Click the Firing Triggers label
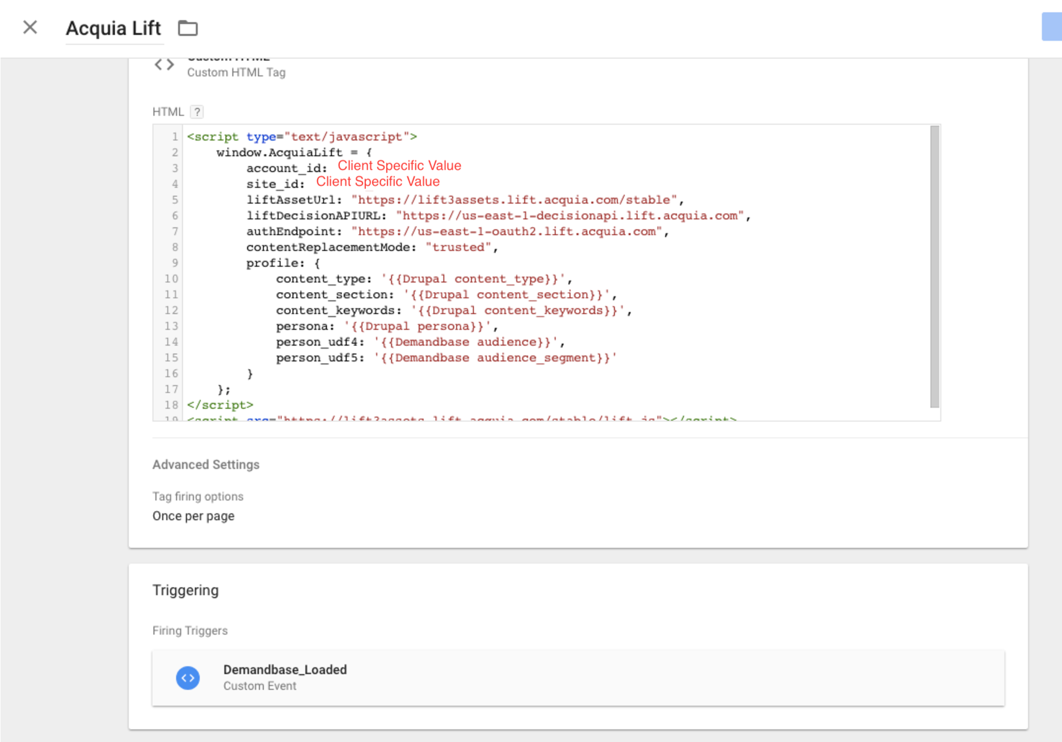This screenshot has height=742, width=1062. tap(190, 631)
